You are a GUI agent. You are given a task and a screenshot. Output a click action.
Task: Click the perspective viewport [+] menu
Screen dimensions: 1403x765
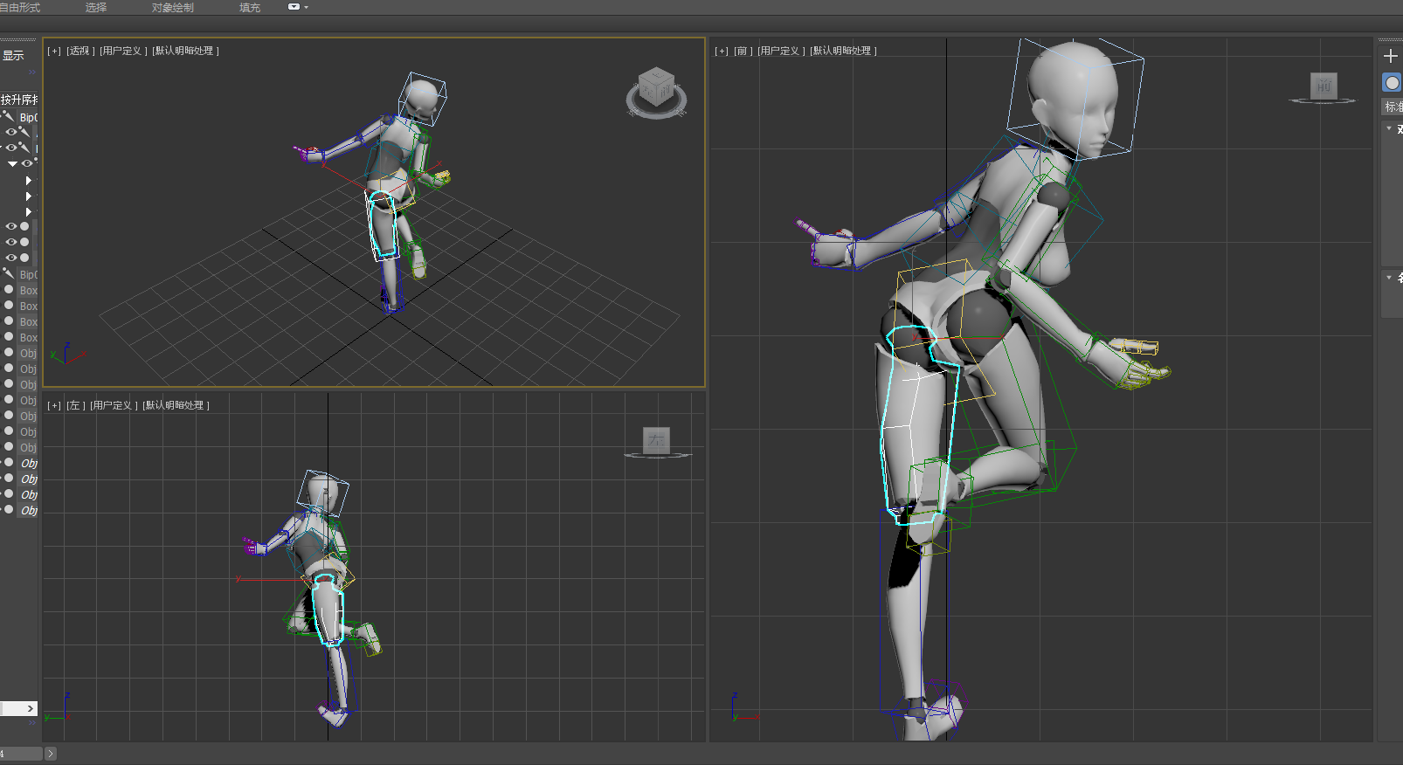pyautogui.click(x=54, y=51)
